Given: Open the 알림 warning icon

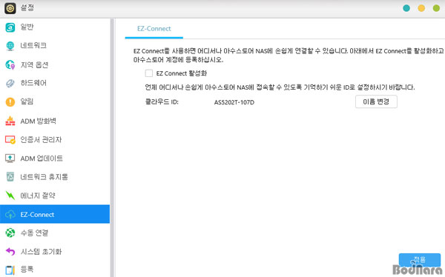Looking at the screenshot, I should pyautogui.click(x=10, y=101).
